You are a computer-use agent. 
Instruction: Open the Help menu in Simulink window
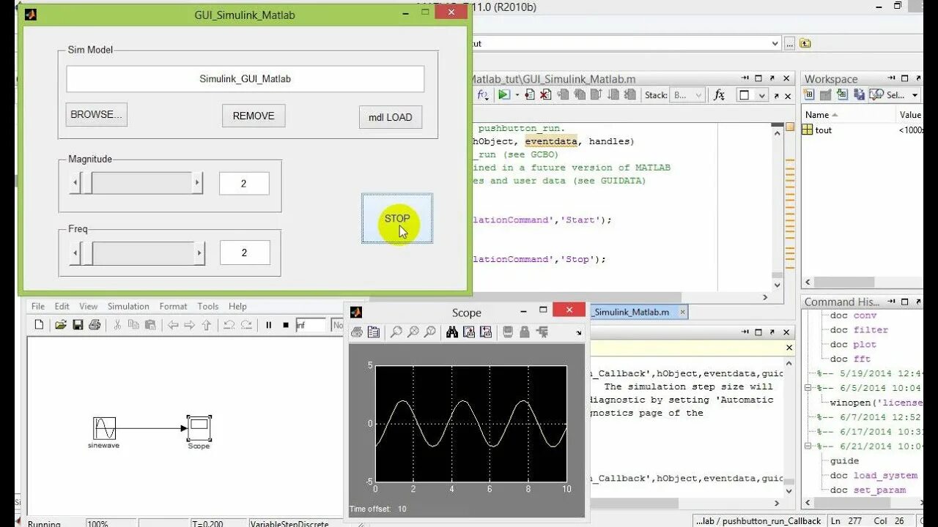[237, 307]
